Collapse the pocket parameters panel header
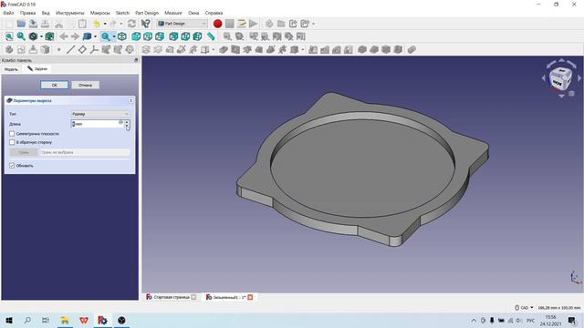584x328 pixels. click(130, 100)
